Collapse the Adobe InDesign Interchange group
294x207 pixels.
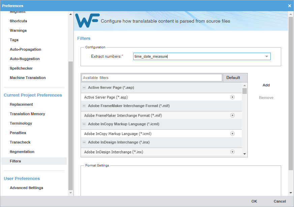tap(84, 142)
